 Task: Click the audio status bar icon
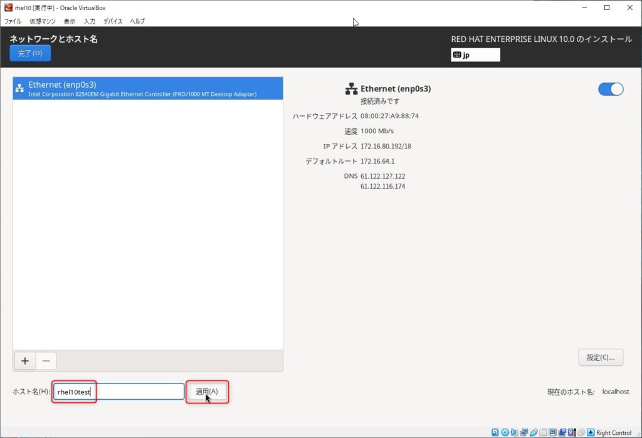[515, 432]
